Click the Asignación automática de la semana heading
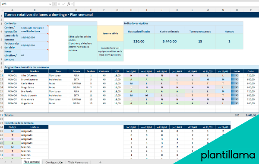 (26, 67)
